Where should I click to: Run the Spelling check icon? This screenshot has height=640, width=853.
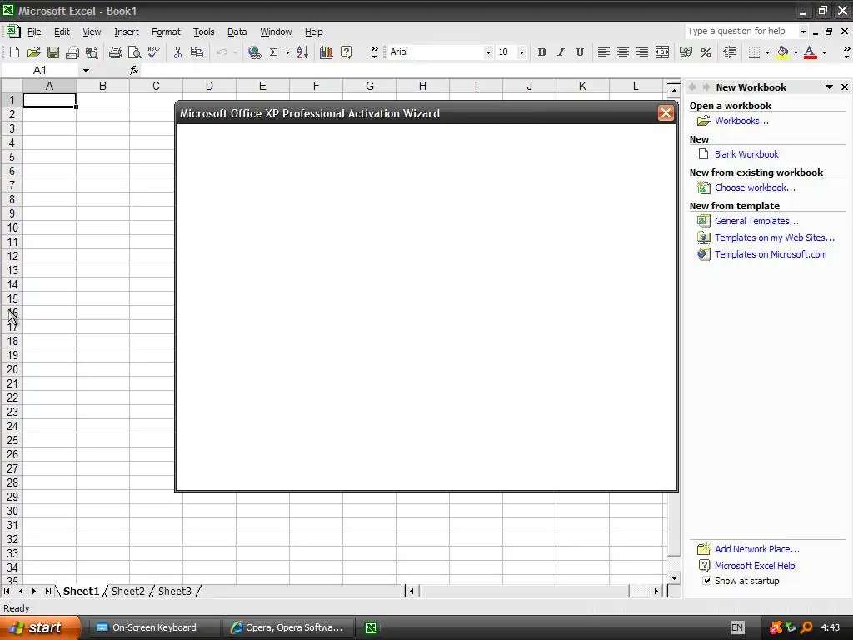tap(154, 52)
